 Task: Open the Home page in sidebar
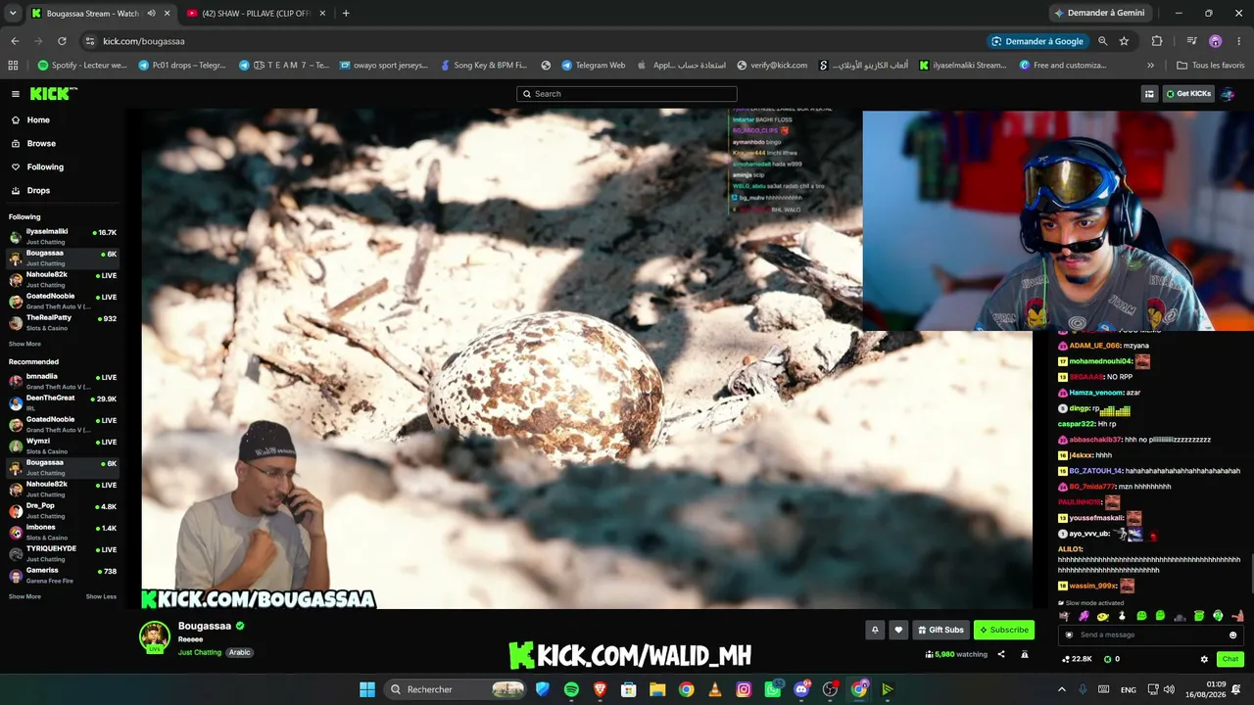click(38, 119)
